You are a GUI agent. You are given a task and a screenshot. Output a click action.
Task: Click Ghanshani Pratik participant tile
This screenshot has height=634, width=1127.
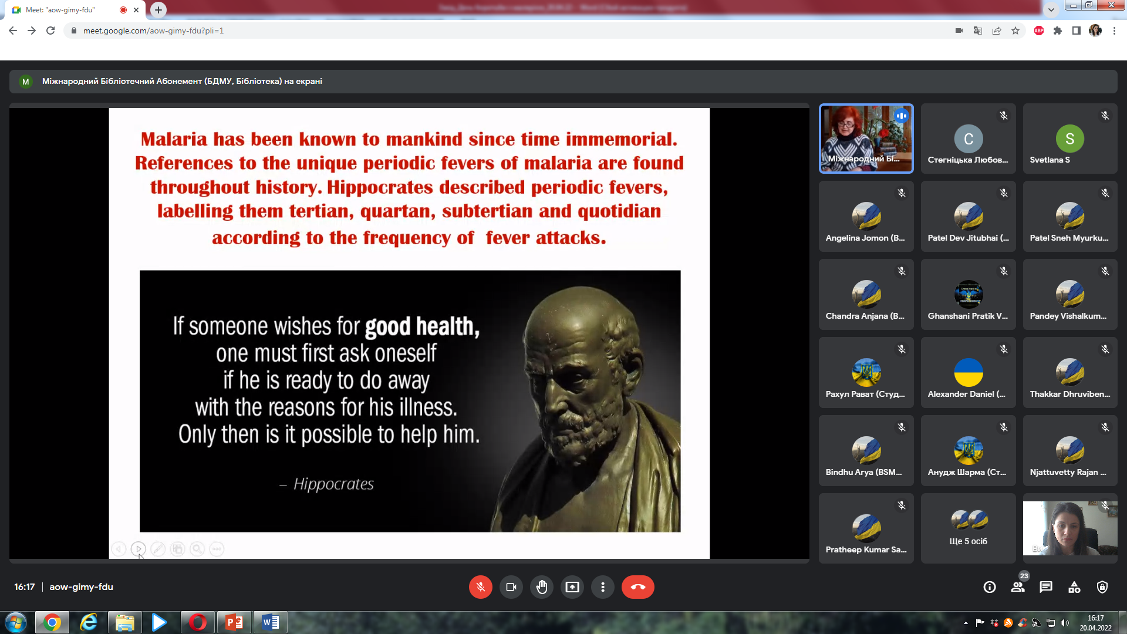click(x=968, y=295)
